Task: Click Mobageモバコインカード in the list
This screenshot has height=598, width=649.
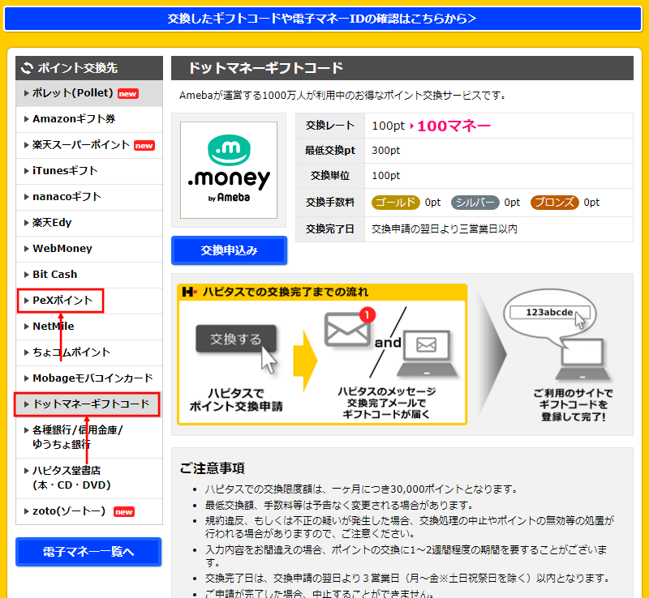Action: (x=92, y=378)
